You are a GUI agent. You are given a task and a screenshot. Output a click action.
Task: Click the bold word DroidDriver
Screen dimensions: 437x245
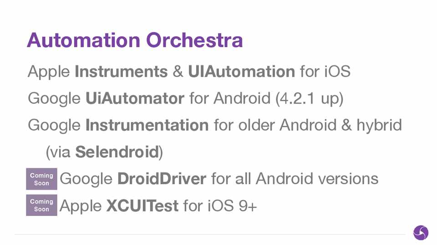point(162,179)
